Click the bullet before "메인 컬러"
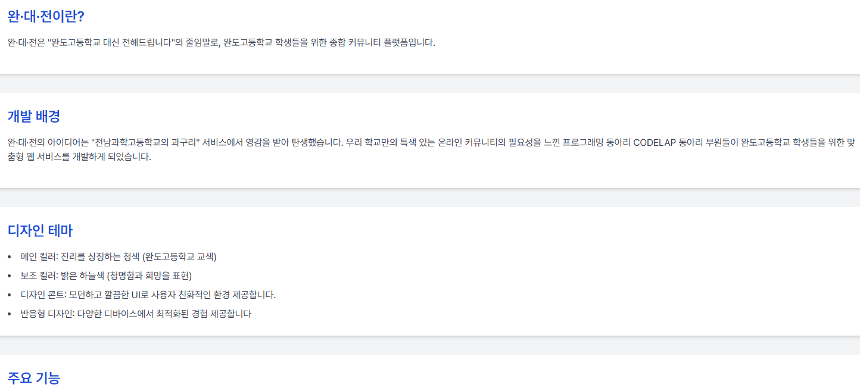This screenshot has width=860, height=388. point(10,257)
